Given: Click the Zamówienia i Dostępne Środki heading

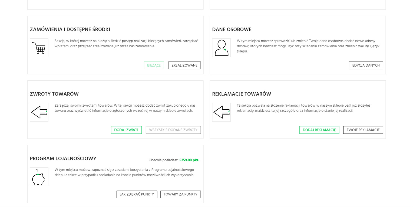Looking at the screenshot, I should coord(70,29).
